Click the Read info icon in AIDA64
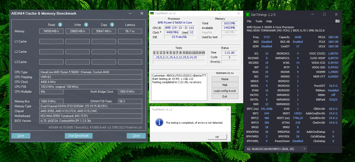 60,25
